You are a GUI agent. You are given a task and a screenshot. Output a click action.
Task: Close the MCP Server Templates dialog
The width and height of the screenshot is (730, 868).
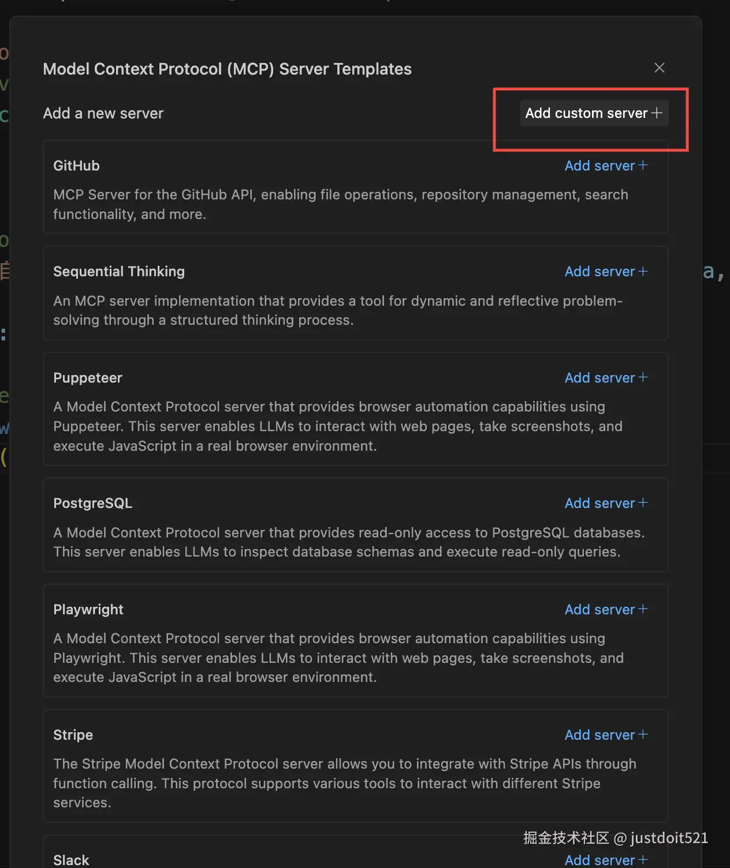pyautogui.click(x=659, y=68)
